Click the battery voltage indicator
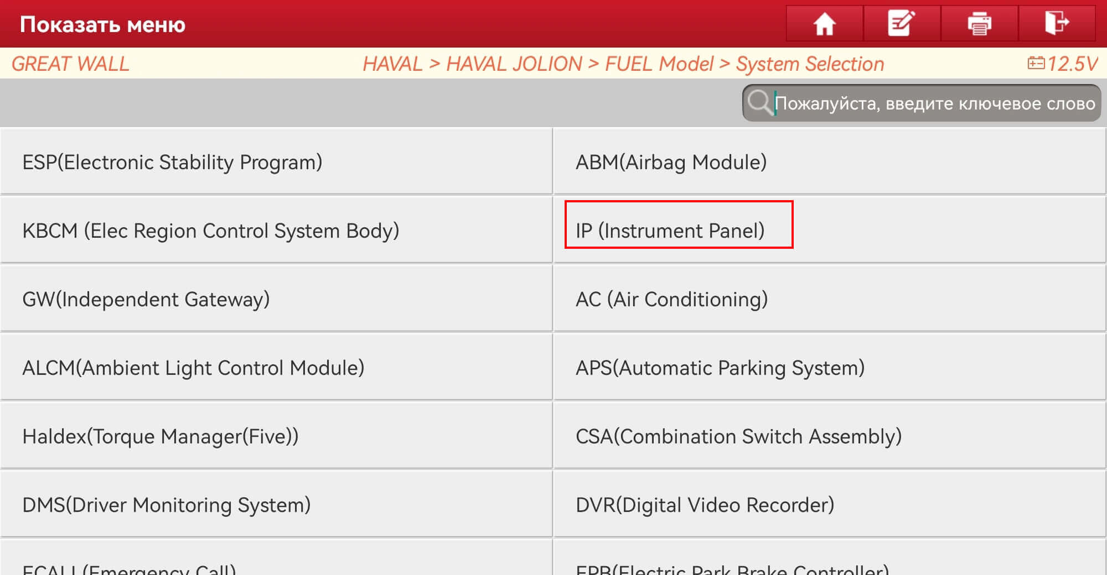 tap(1062, 64)
